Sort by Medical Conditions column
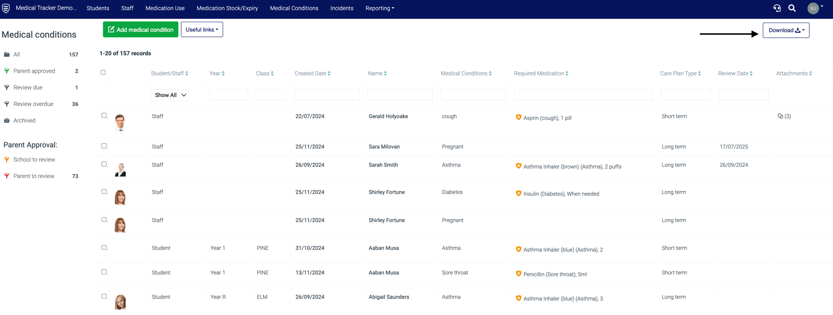Image resolution: width=833 pixels, height=315 pixels. tap(491, 74)
